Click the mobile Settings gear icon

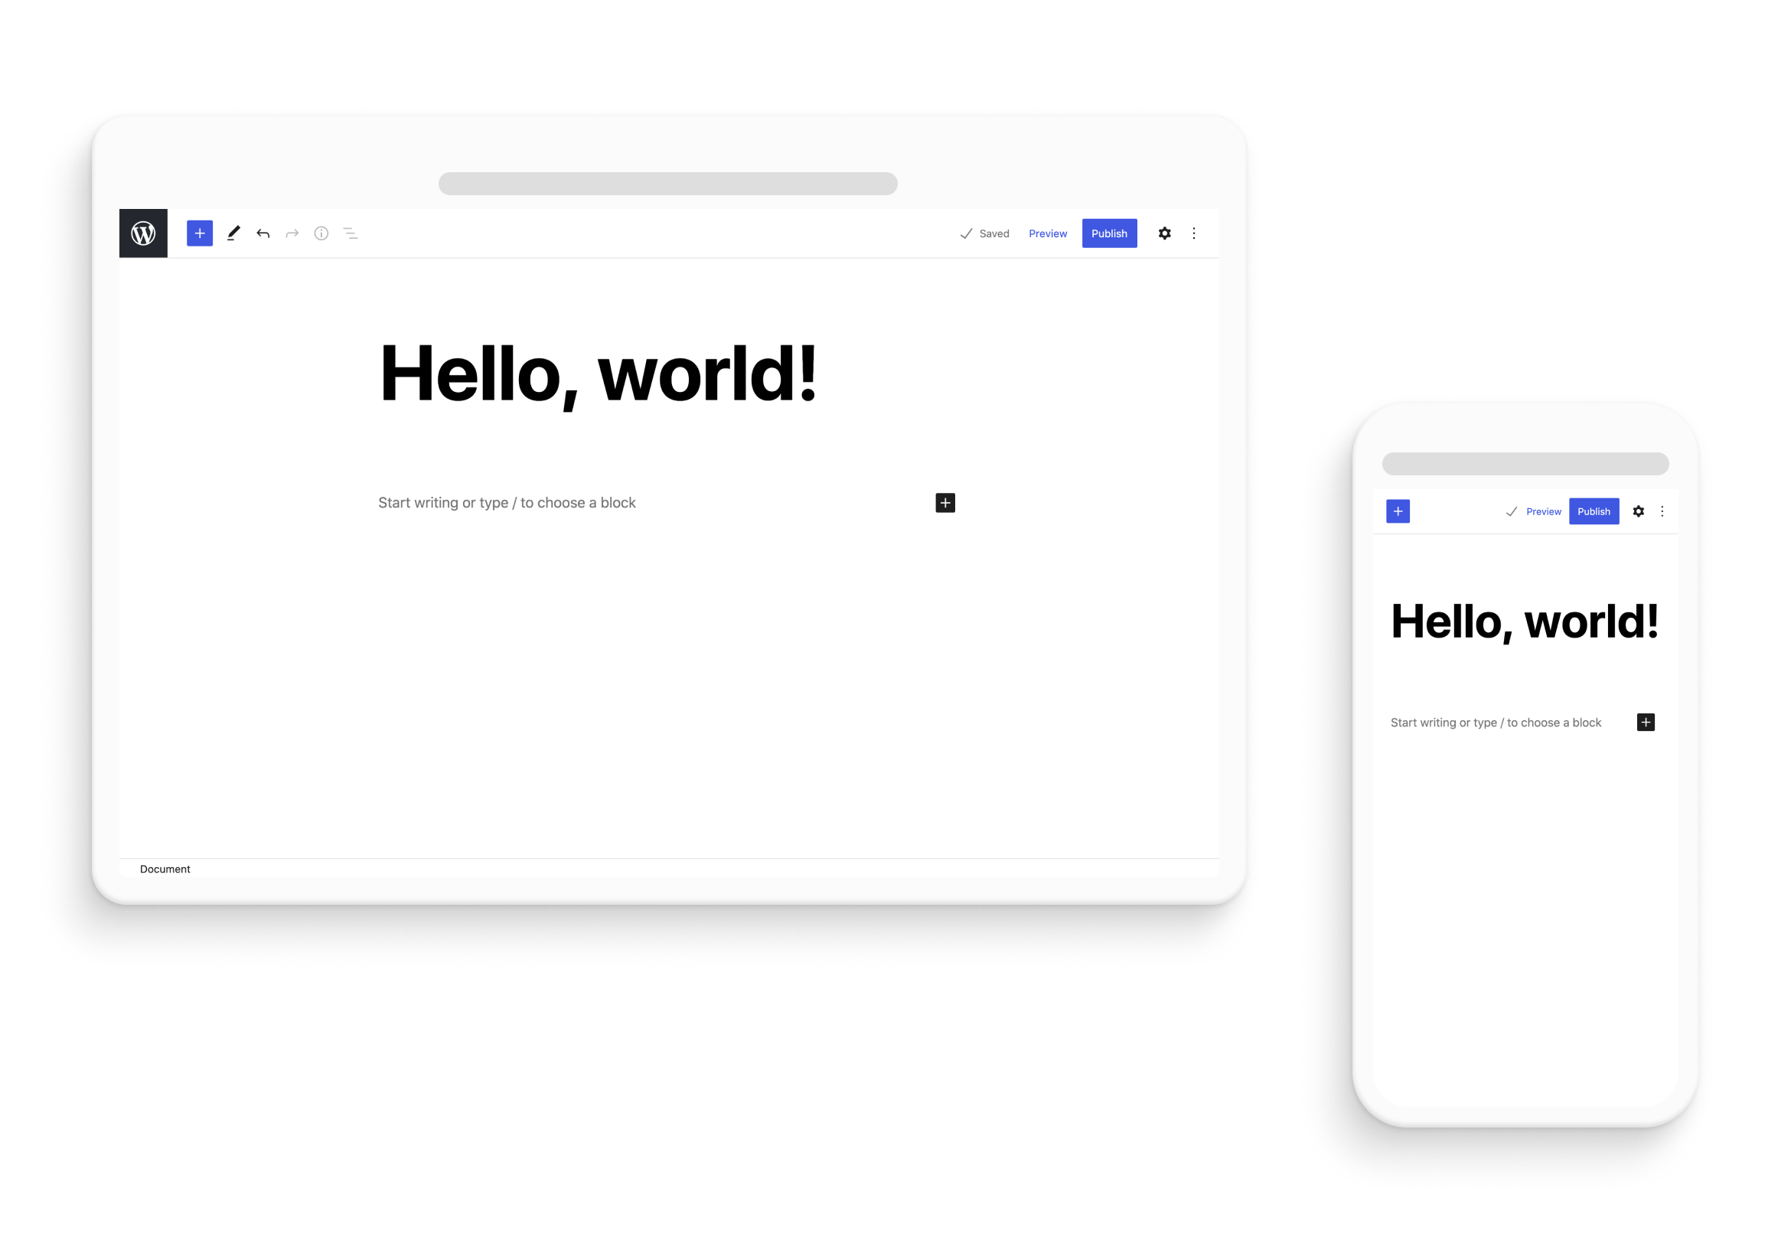point(1639,512)
